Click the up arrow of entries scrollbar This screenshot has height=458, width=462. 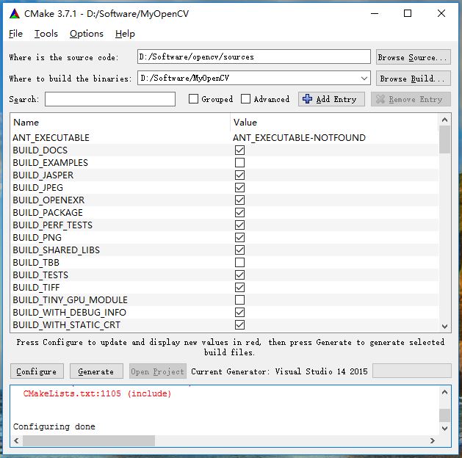coord(444,120)
